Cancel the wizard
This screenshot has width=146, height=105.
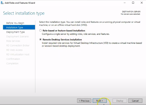coord(135,101)
